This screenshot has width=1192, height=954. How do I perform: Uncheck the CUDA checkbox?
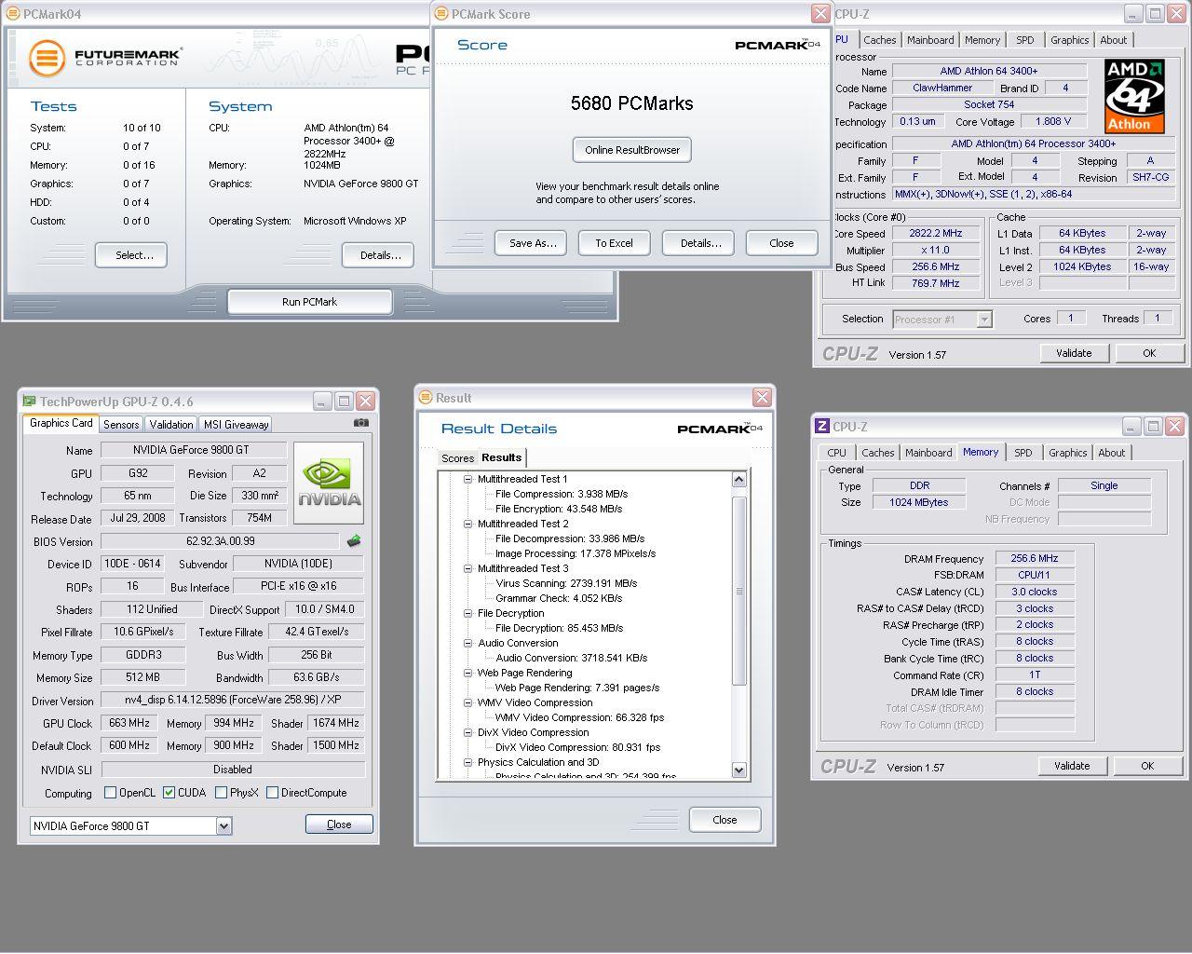click(x=169, y=793)
